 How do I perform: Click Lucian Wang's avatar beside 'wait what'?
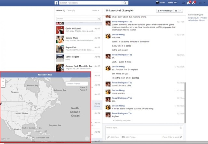click(x=108, y=36)
